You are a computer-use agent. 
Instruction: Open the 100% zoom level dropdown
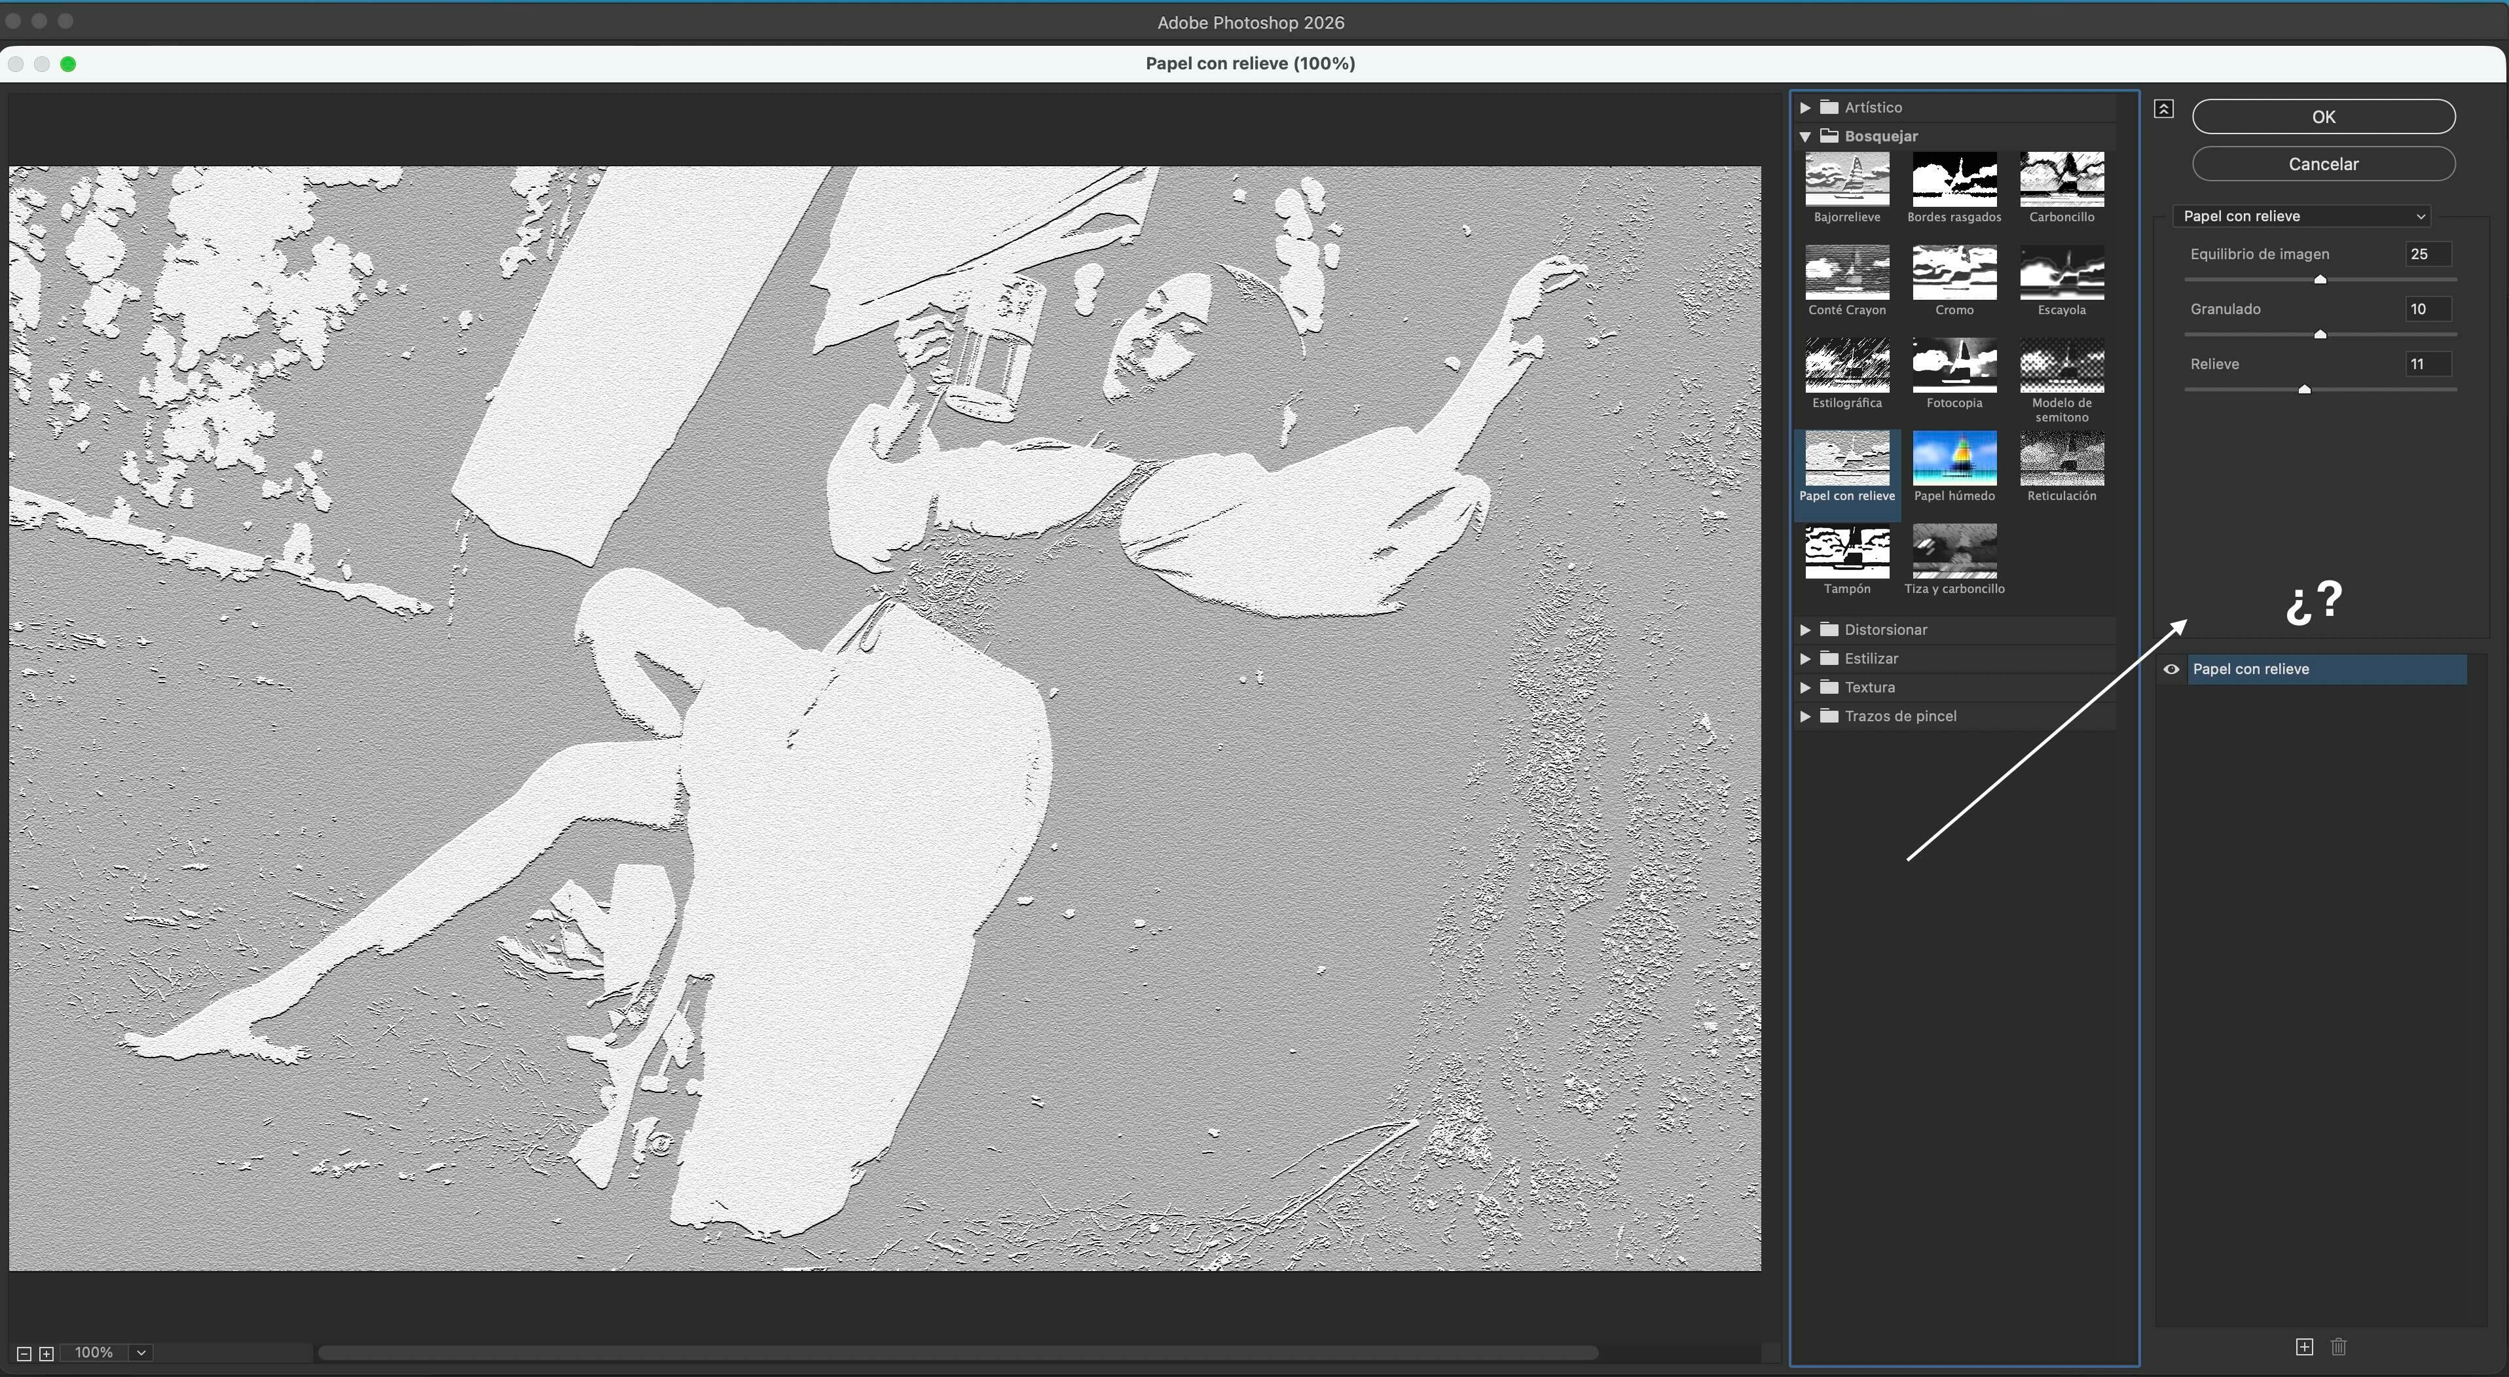(141, 1353)
